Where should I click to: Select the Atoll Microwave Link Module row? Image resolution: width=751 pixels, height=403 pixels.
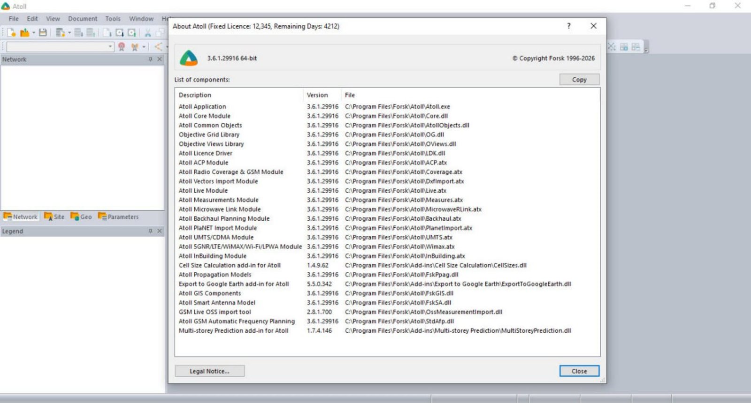click(387, 209)
